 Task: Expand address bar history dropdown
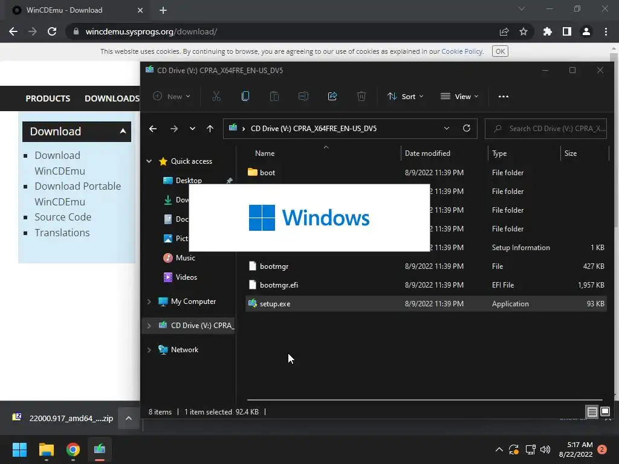tap(447, 128)
